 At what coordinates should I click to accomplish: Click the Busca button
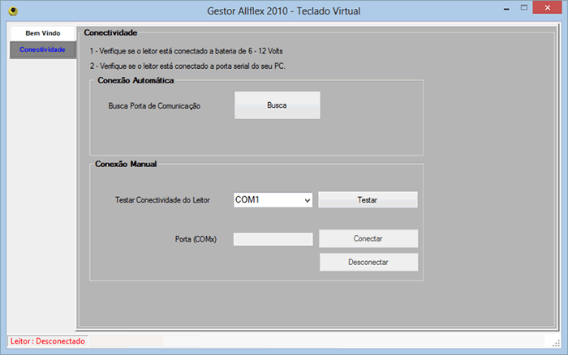278,105
